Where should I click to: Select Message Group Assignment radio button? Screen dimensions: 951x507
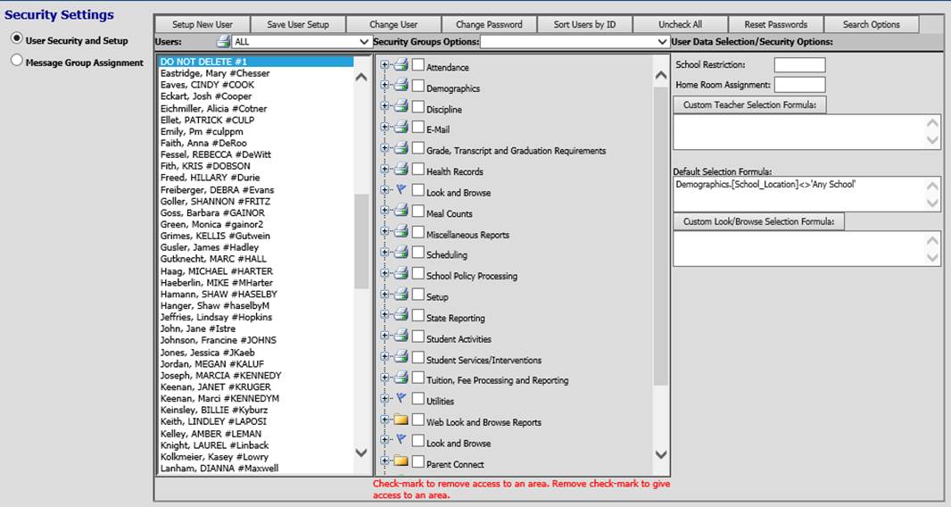pyautogui.click(x=17, y=62)
